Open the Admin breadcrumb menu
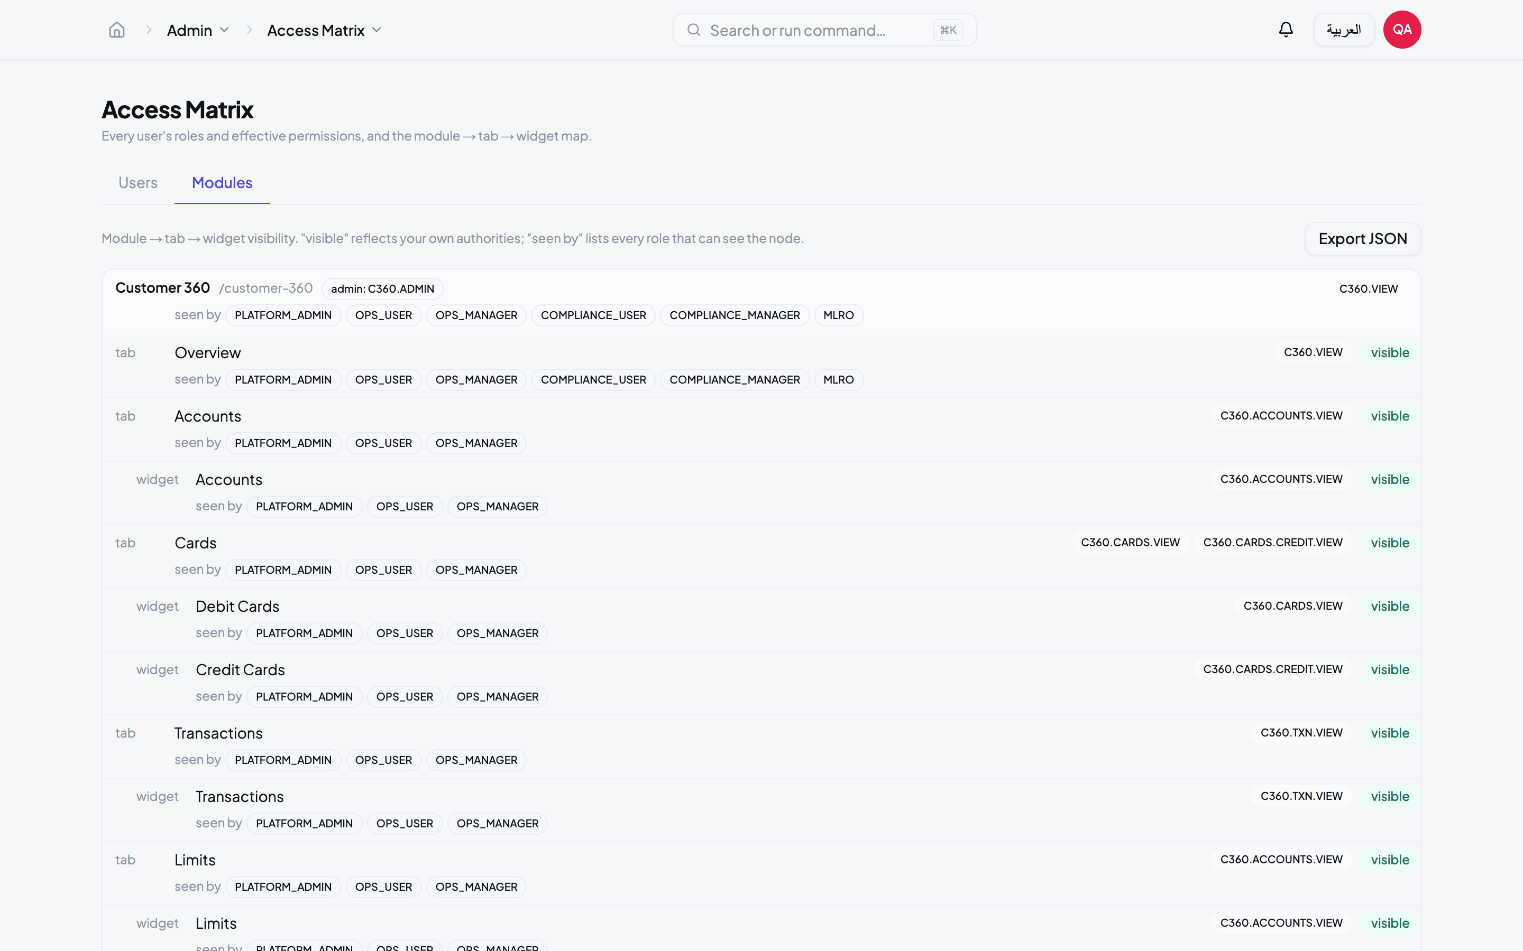This screenshot has height=951, width=1523. point(198,30)
